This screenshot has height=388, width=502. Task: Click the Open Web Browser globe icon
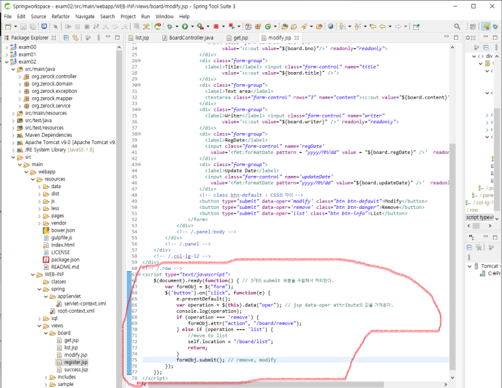(x=331, y=27)
